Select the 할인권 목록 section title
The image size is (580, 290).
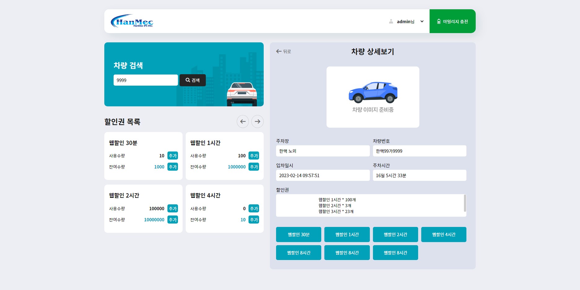pyautogui.click(x=123, y=122)
